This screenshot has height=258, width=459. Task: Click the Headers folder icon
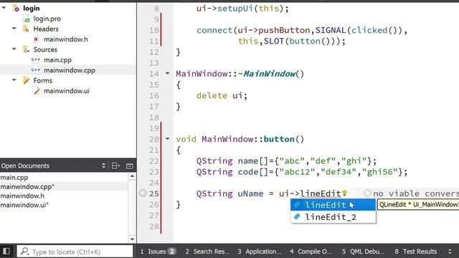[26, 29]
